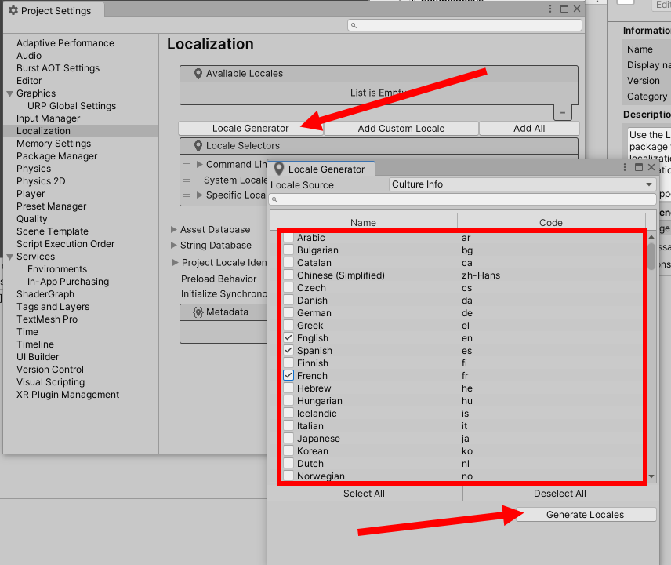This screenshot has width=671, height=565.
Task: Click the Locale Generator tab pin icon
Action: (x=279, y=169)
